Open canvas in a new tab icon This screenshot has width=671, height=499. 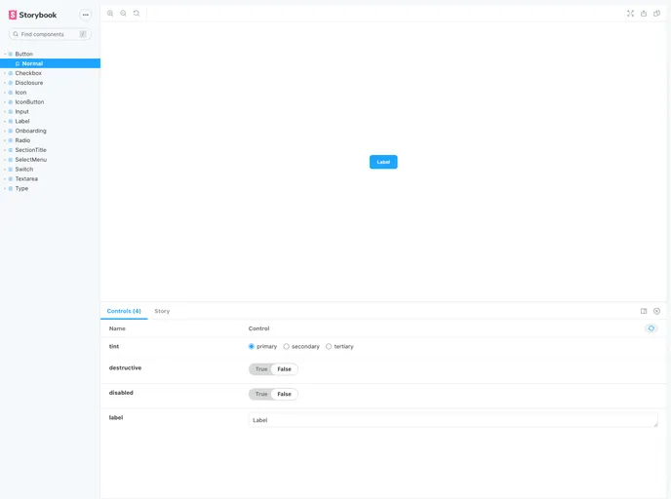click(x=644, y=14)
